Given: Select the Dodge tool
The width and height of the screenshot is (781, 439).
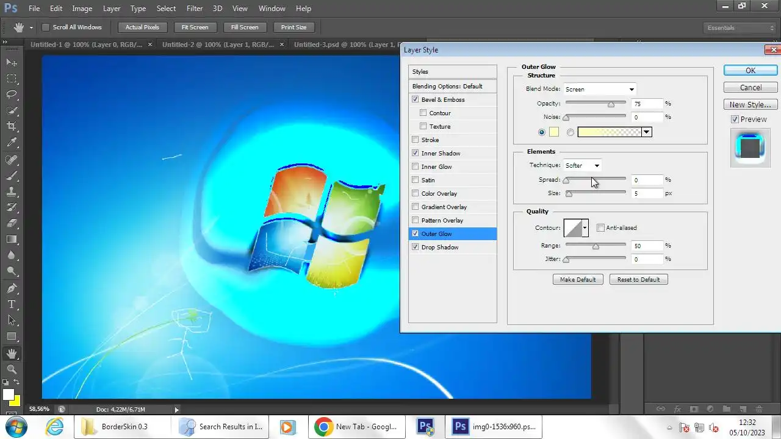Looking at the screenshot, I should click(x=12, y=271).
